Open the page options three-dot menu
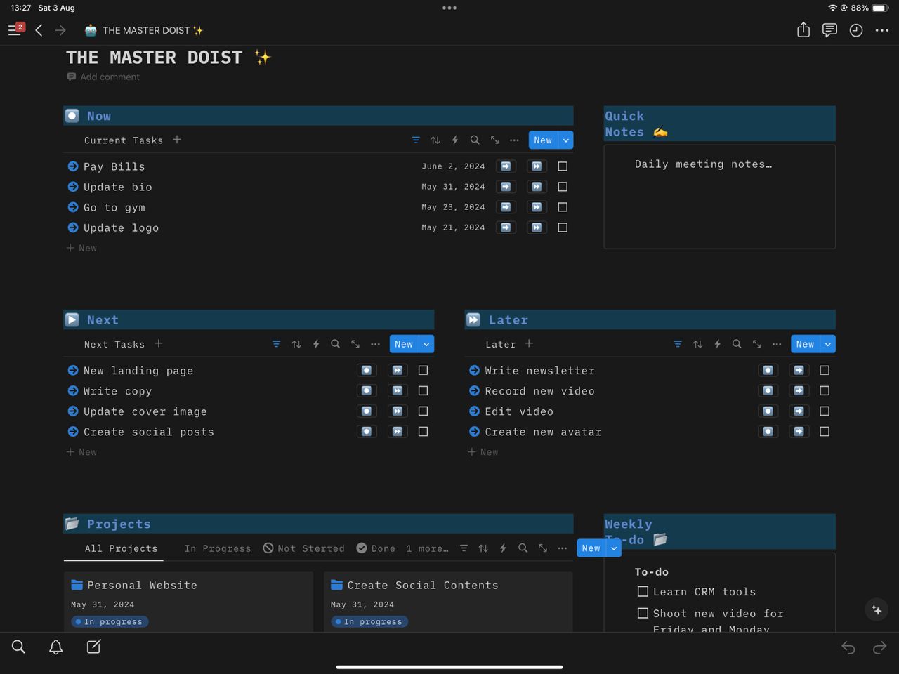The height and width of the screenshot is (674, 899). pyautogui.click(x=882, y=30)
